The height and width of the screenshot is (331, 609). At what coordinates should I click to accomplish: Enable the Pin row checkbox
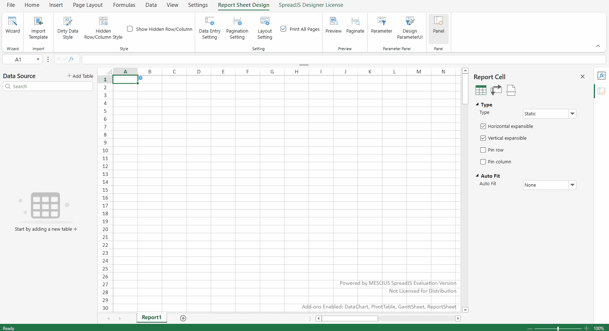click(483, 150)
